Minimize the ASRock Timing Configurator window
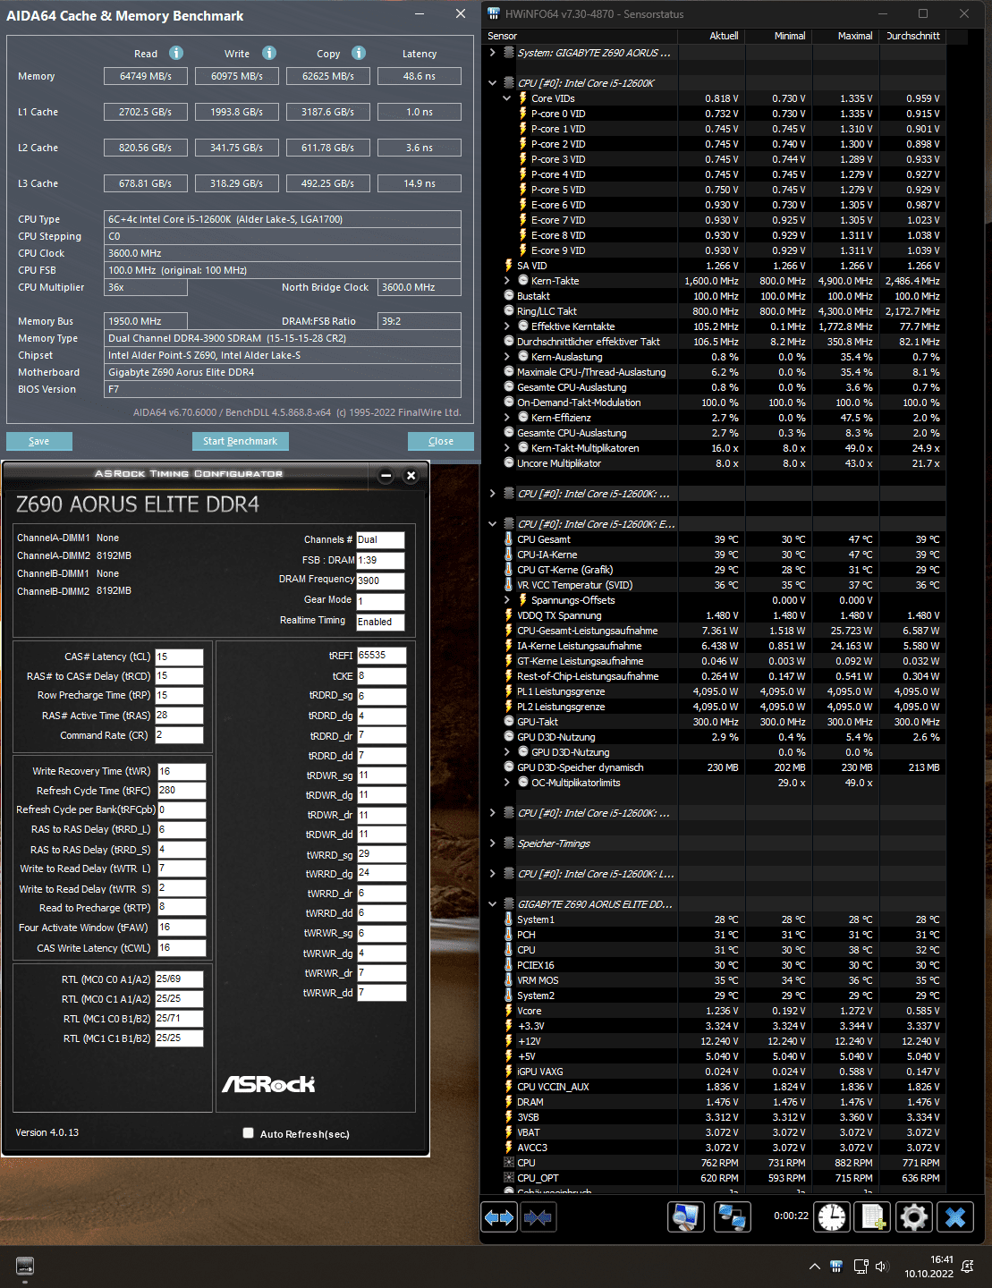Image resolution: width=992 pixels, height=1288 pixels. [x=386, y=475]
